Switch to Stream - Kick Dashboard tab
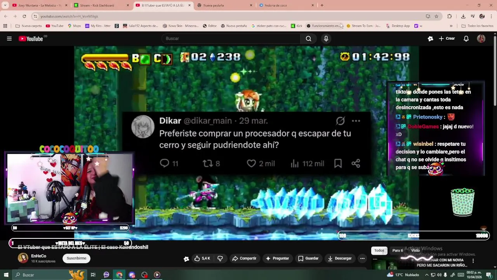Viewport: 497px width, 280px height. click(x=97, y=5)
